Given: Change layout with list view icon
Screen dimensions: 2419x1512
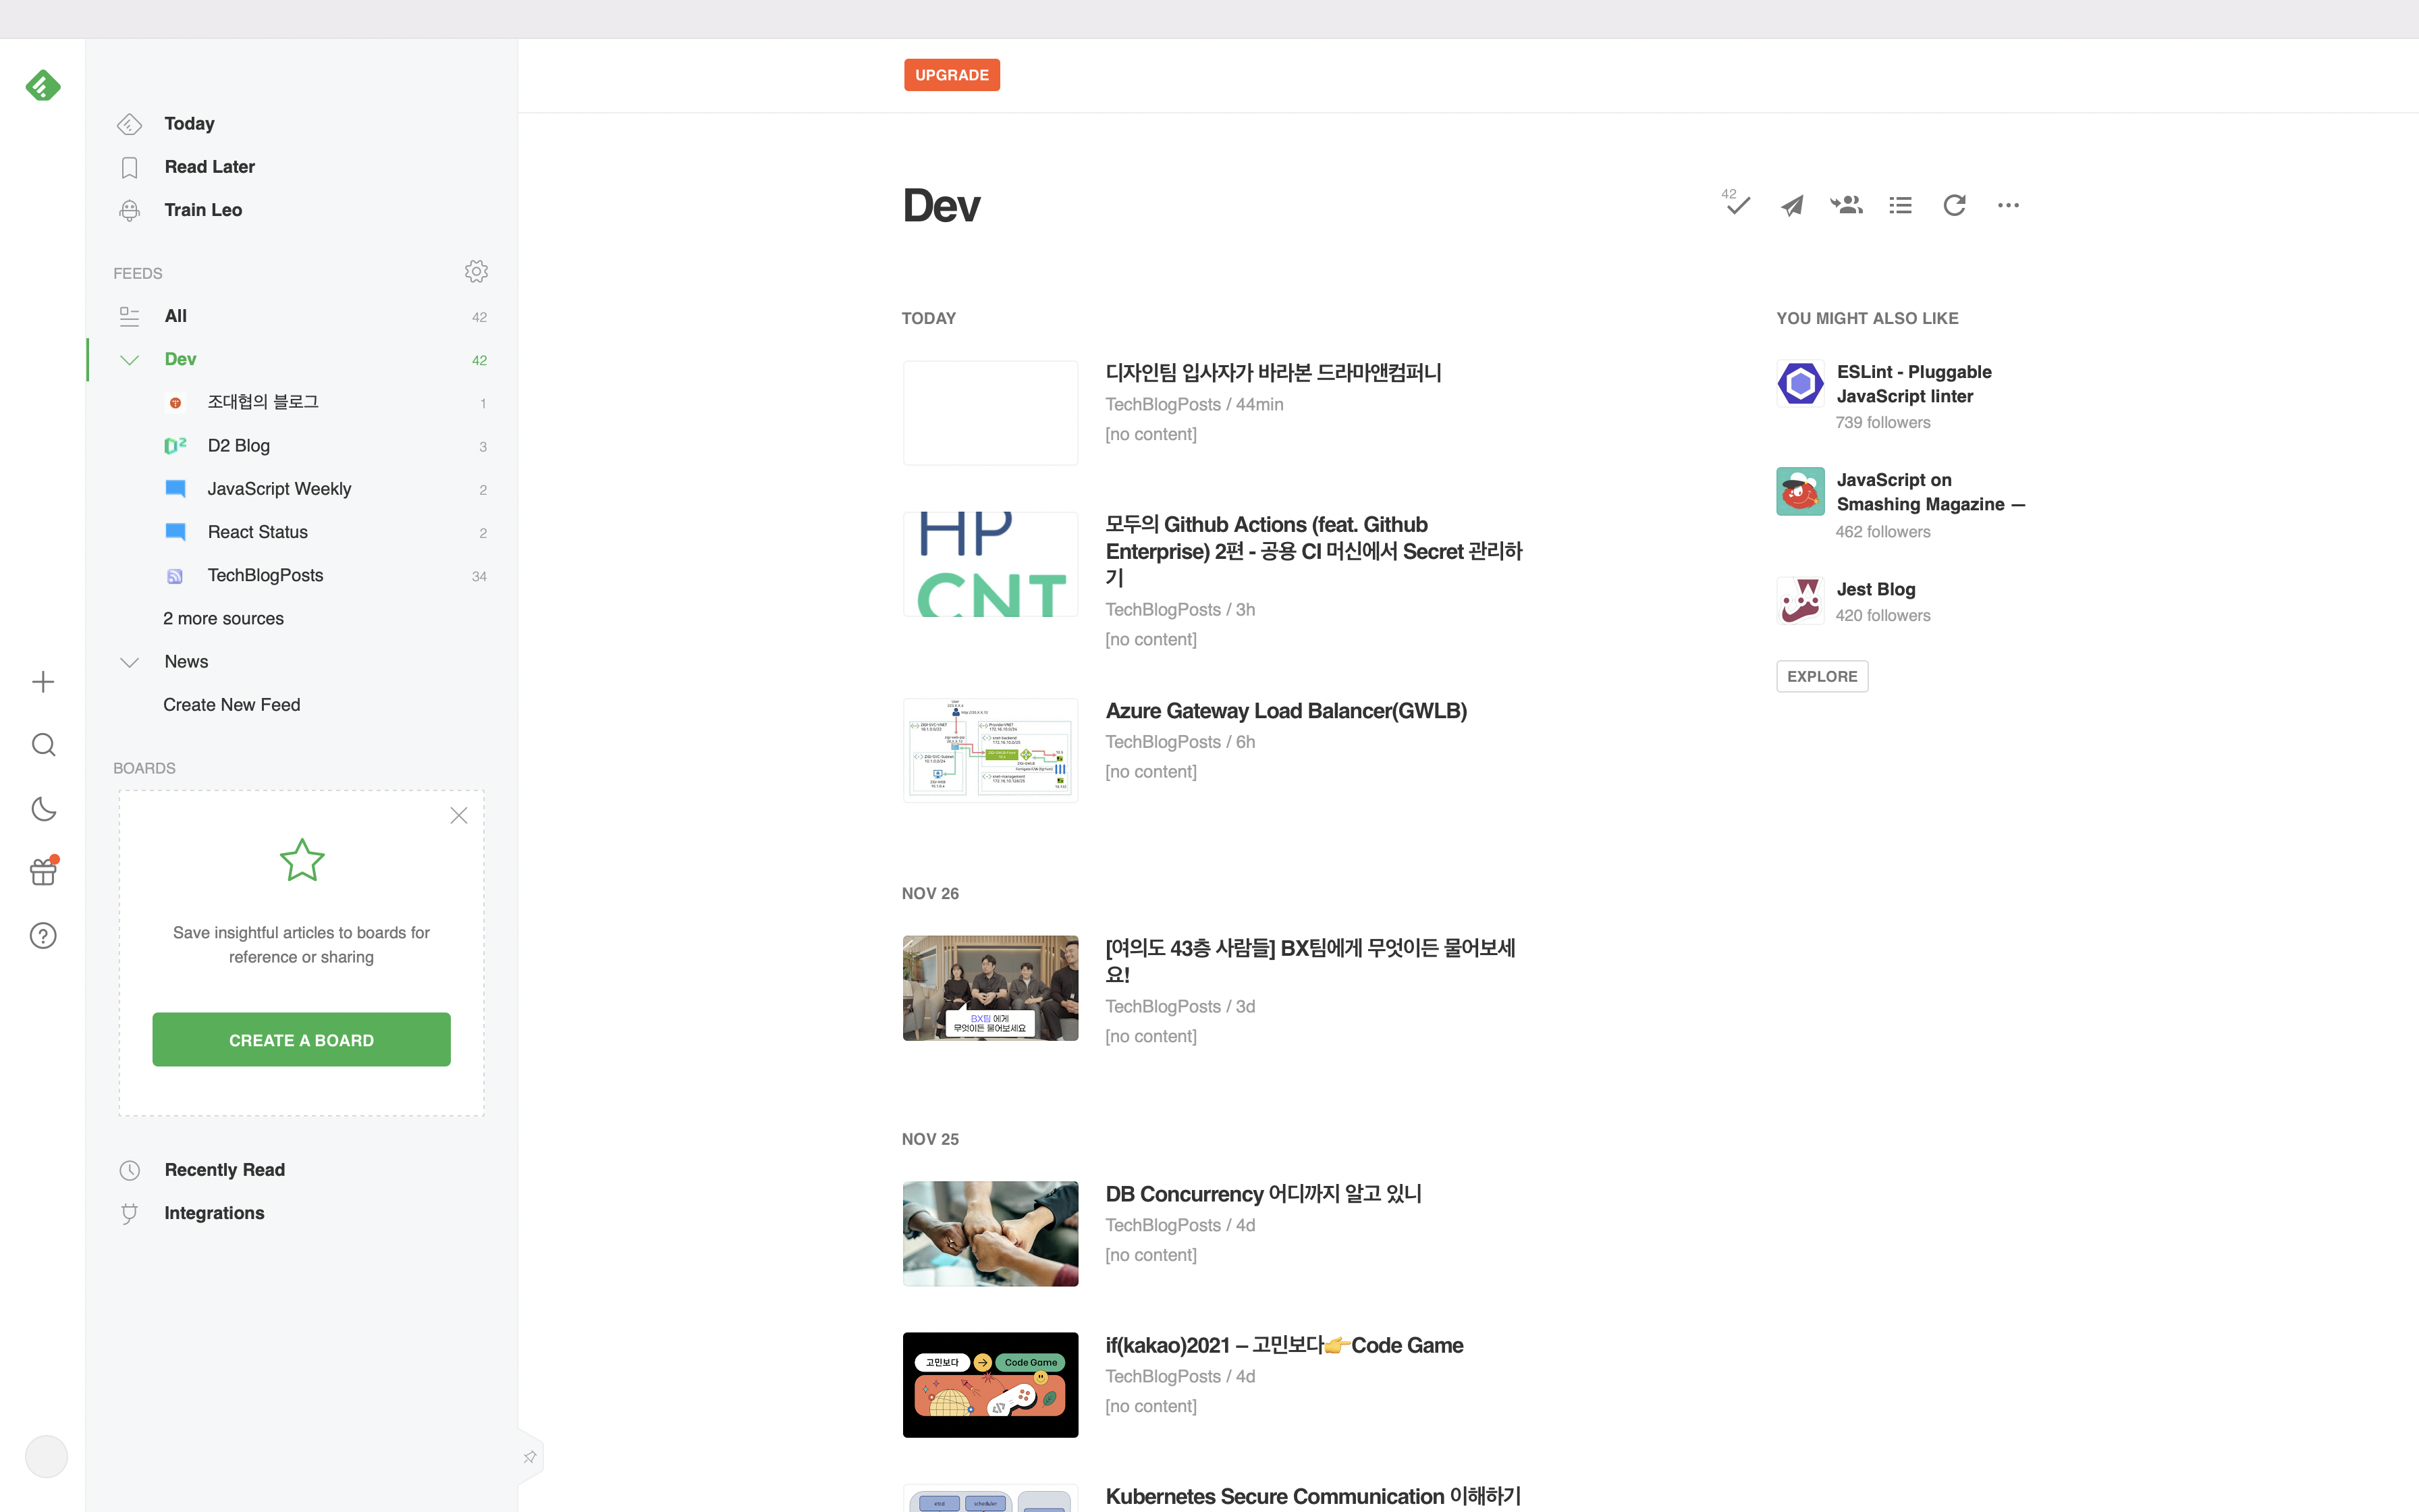Looking at the screenshot, I should [x=1900, y=205].
